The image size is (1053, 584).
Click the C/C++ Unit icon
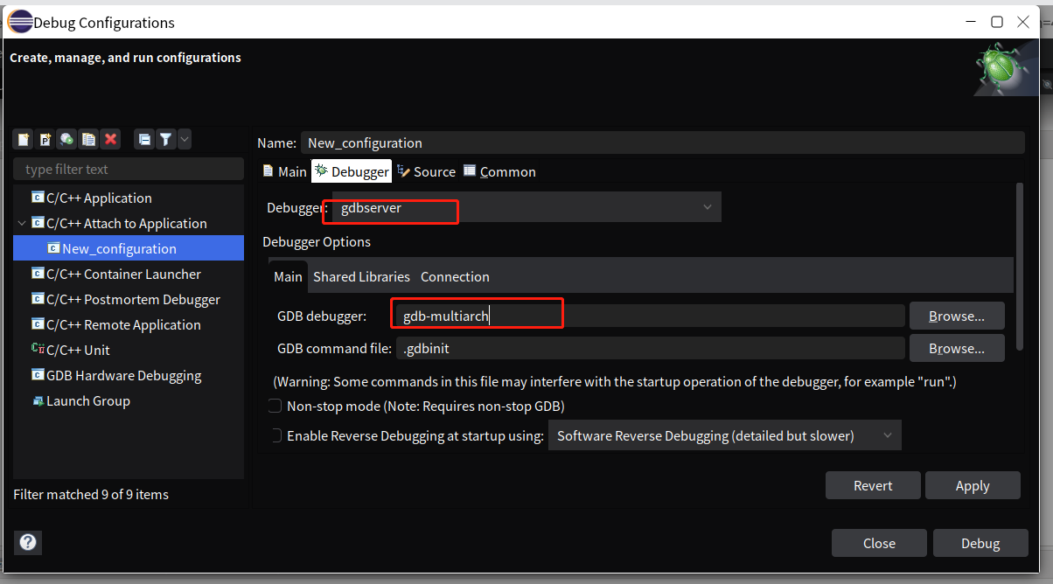38,350
